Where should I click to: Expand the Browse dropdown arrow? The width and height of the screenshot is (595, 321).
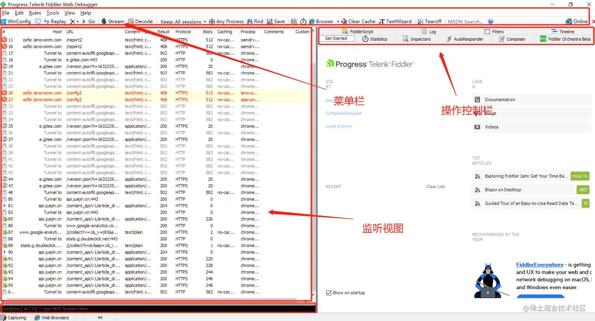(338, 22)
